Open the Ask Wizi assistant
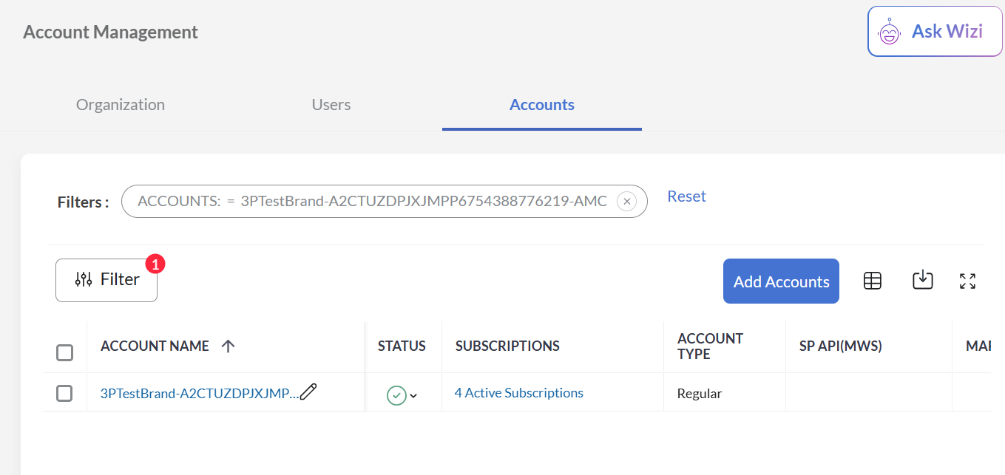Viewport: 1005px width, 475px height. coord(934,32)
